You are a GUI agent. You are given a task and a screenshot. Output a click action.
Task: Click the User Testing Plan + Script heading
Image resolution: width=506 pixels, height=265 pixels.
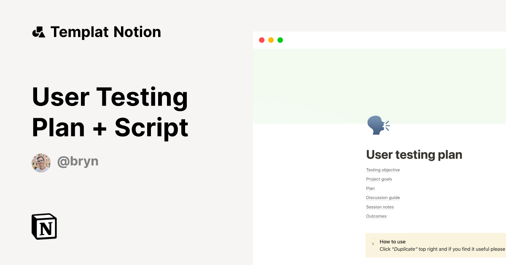point(110,112)
